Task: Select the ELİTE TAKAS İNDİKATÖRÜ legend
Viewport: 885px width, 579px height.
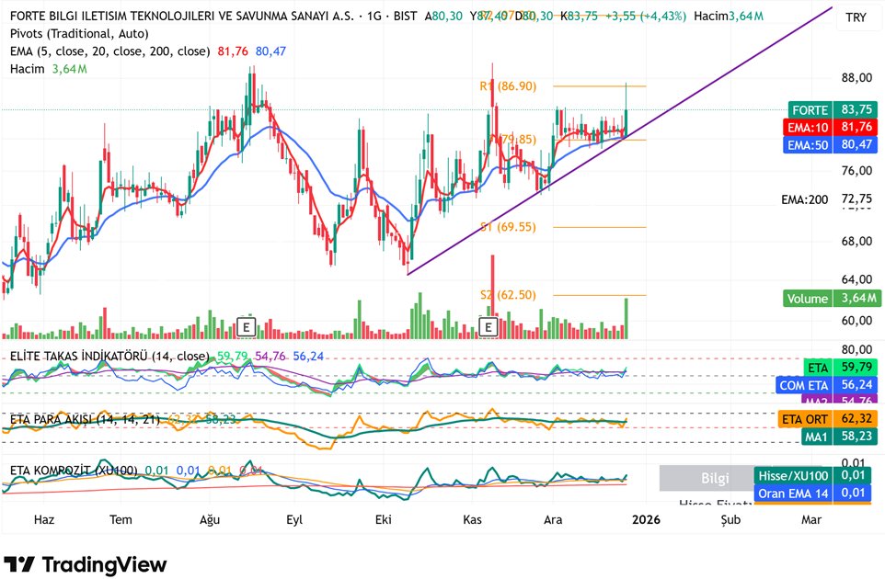Action: pos(109,357)
